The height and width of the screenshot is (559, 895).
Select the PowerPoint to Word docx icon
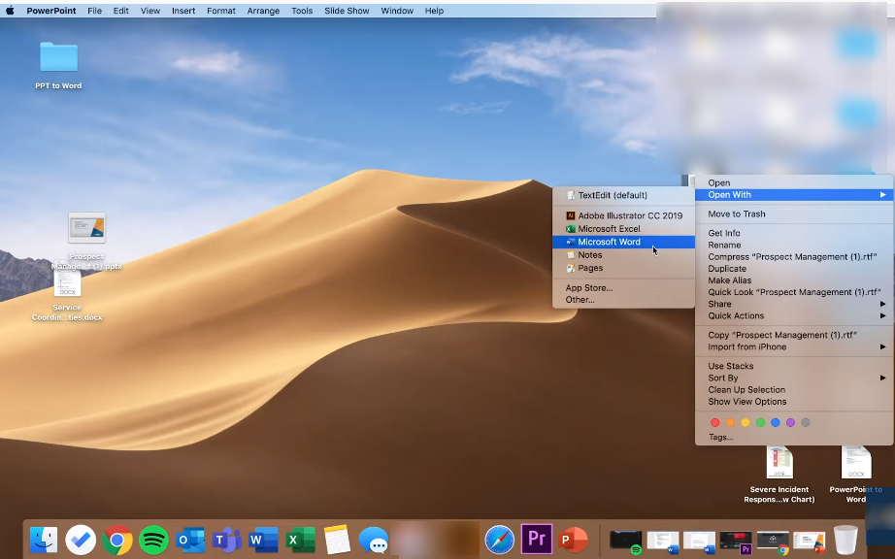[x=855, y=463]
